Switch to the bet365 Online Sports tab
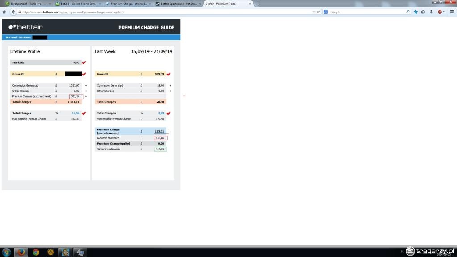 click(78, 4)
